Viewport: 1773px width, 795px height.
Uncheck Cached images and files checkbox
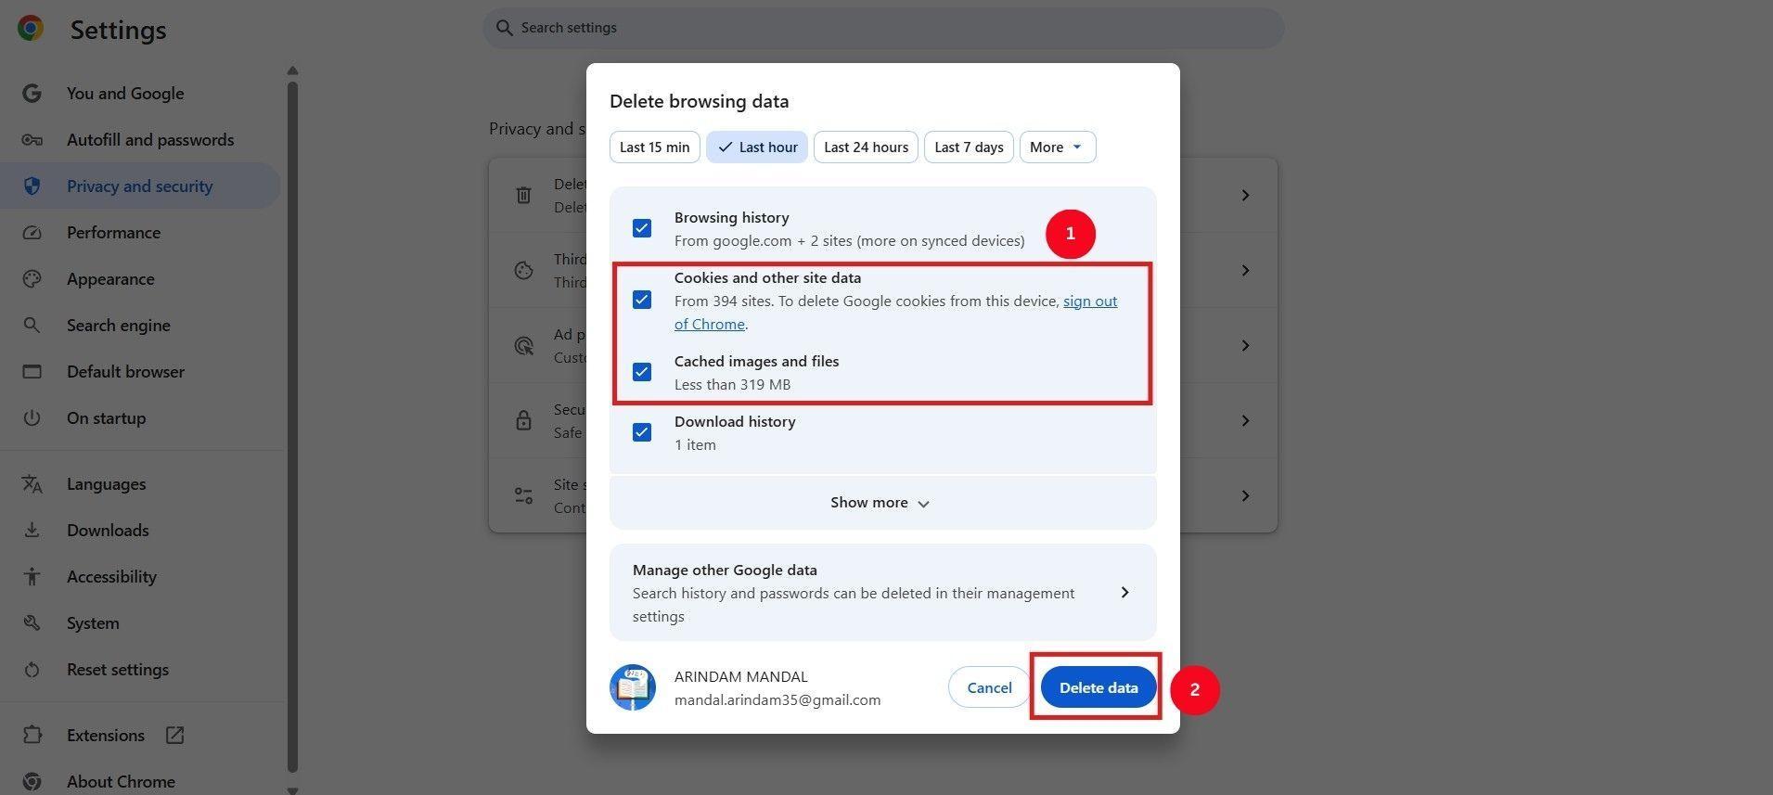[x=642, y=372]
